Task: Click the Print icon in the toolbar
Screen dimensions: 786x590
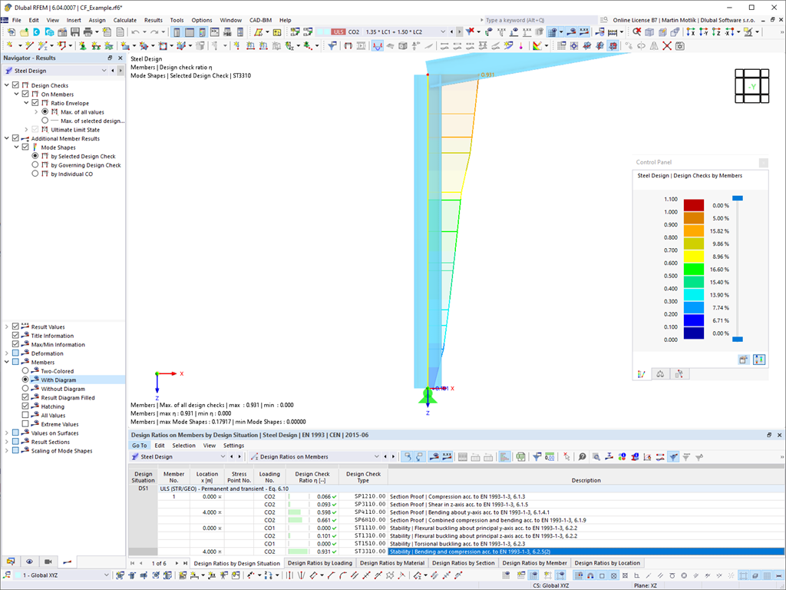Action: pyautogui.click(x=88, y=32)
